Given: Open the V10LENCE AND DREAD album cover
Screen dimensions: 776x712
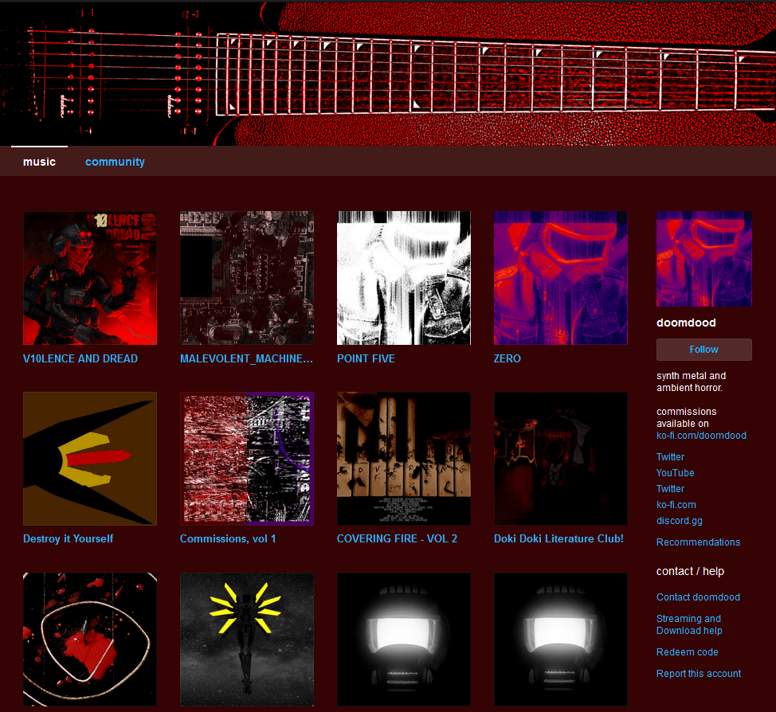Looking at the screenshot, I should click(x=90, y=278).
